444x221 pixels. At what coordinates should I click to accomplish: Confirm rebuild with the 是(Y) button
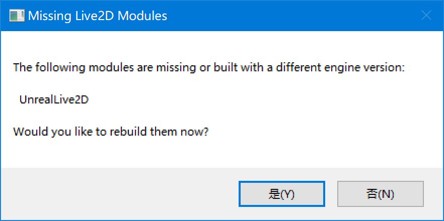(282, 194)
